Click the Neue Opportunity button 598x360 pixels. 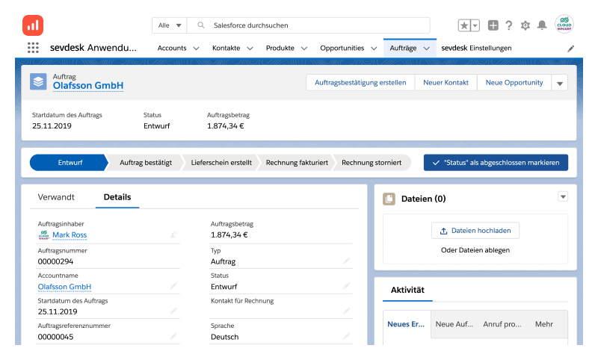click(x=514, y=83)
